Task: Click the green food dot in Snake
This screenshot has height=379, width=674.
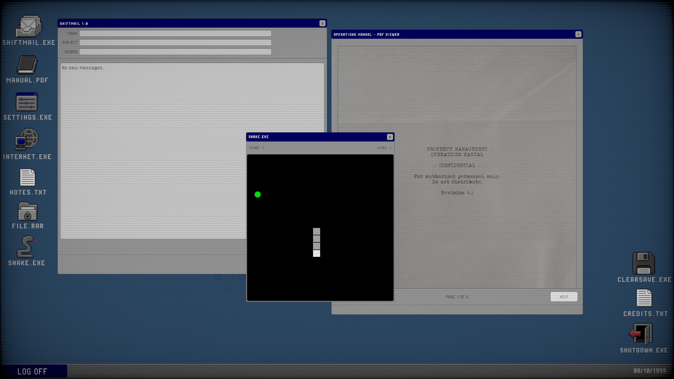Action: [x=258, y=195]
